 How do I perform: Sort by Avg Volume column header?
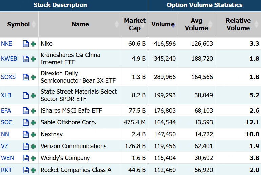click(x=196, y=24)
